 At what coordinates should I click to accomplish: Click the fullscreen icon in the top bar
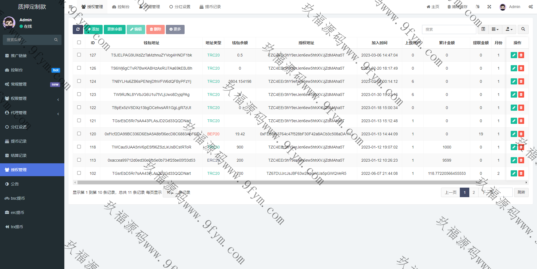[489, 7]
